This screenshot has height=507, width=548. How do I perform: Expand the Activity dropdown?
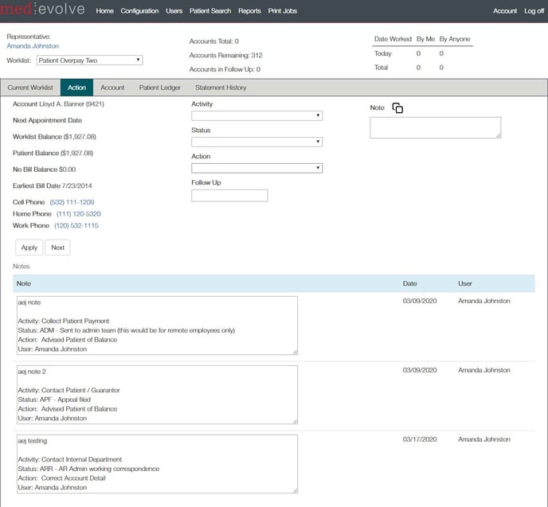[256, 115]
